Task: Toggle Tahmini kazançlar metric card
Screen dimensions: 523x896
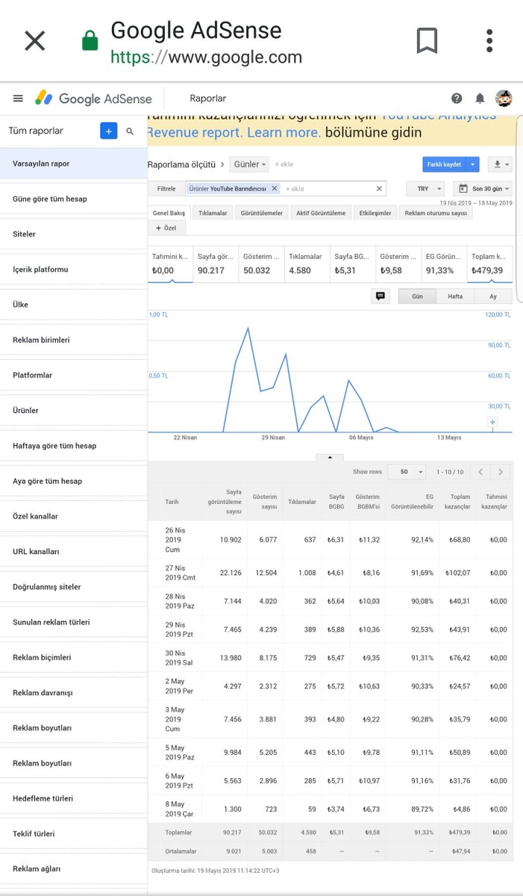Action: (x=170, y=264)
